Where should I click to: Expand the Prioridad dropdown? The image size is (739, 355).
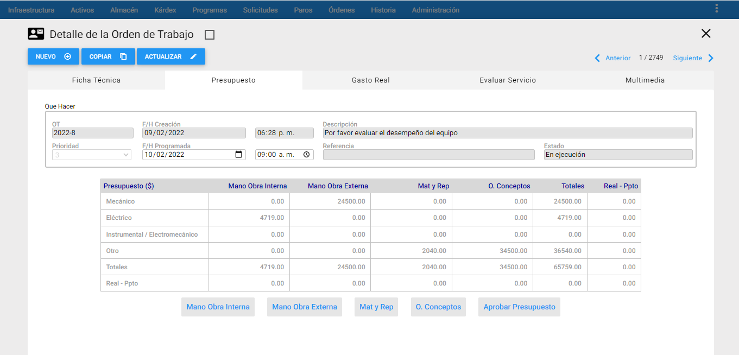pyautogui.click(x=92, y=155)
